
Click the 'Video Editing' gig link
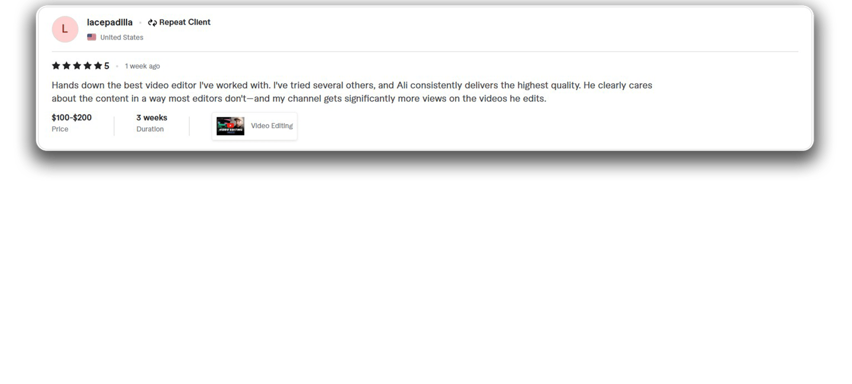(x=272, y=126)
